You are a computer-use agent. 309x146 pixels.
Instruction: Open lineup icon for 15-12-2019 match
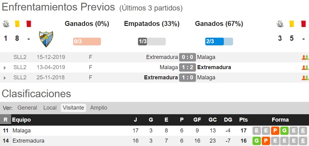pyautogui.click(x=305, y=57)
